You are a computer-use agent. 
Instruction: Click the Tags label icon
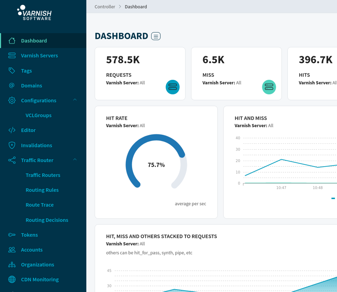click(x=12, y=71)
